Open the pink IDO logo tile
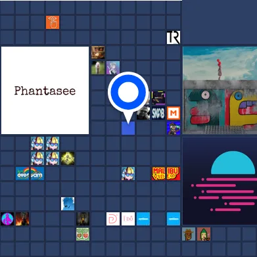The image size is (257, 257). pos(128,219)
